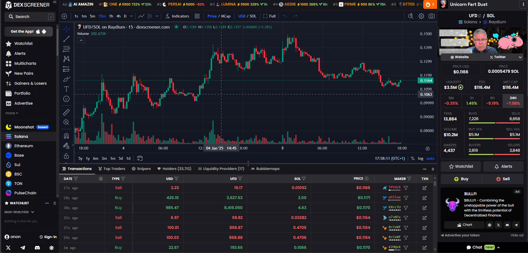Open the emoji icons tool
The image size is (528, 253).
tap(66, 99)
